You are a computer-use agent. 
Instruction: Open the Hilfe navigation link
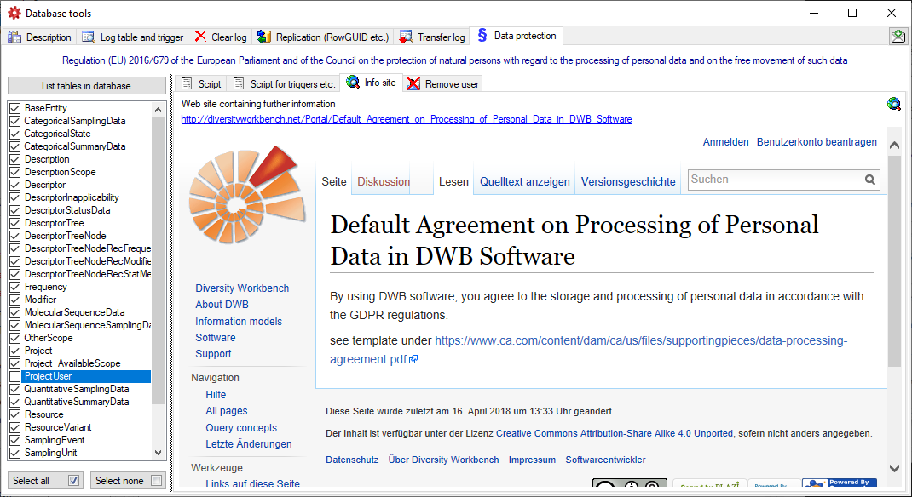[x=215, y=395]
